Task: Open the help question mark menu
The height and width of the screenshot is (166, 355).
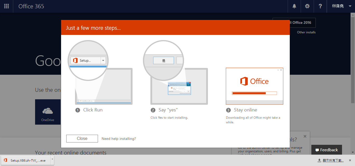Action: point(320,6)
